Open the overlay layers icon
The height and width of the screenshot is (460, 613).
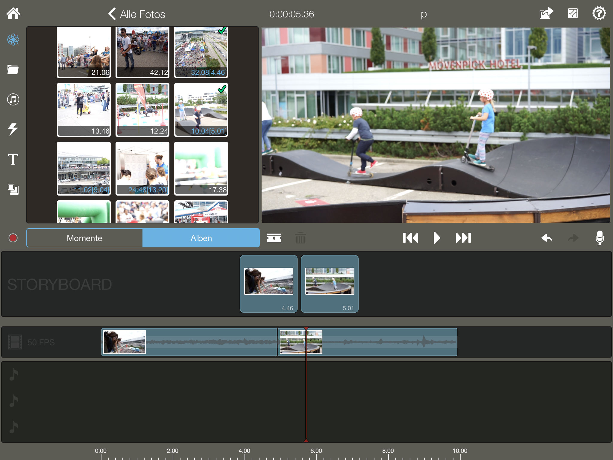point(13,189)
